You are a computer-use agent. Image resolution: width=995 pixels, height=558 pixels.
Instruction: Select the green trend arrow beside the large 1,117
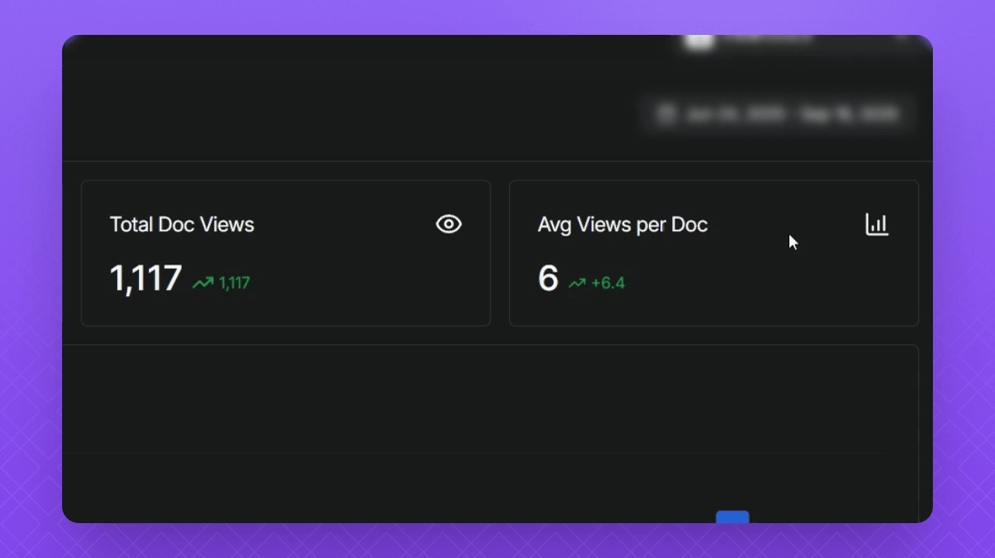pyautogui.click(x=203, y=283)
